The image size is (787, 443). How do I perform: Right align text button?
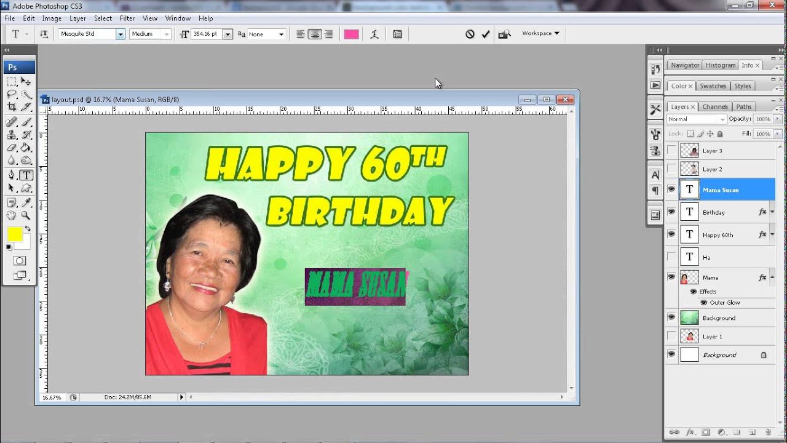328,34
